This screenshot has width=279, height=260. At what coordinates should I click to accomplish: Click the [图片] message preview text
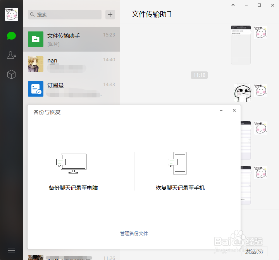click(53, 44)
